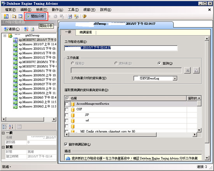214x171 pixels.
Task: Click the categorized view icon in properties pane
Action: [5, 127]
